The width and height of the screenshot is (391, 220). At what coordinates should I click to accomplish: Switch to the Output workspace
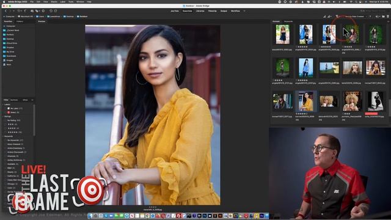click(224, 11)
